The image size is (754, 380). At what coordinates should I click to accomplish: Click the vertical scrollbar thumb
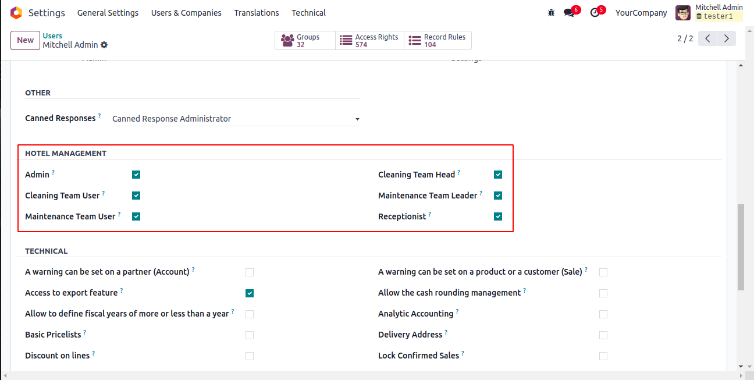(741, 247)
